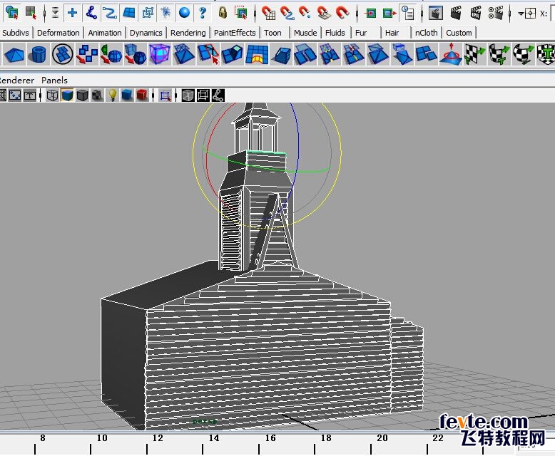This screenshot has width=555, height=456.
Task: Click the Select by object type icon
Action: pos(12,13)
